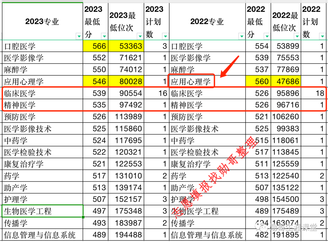Select 2023 医学检验技术 cell
The height and width of the screenshot is (242, 328).
coord(43,152)
